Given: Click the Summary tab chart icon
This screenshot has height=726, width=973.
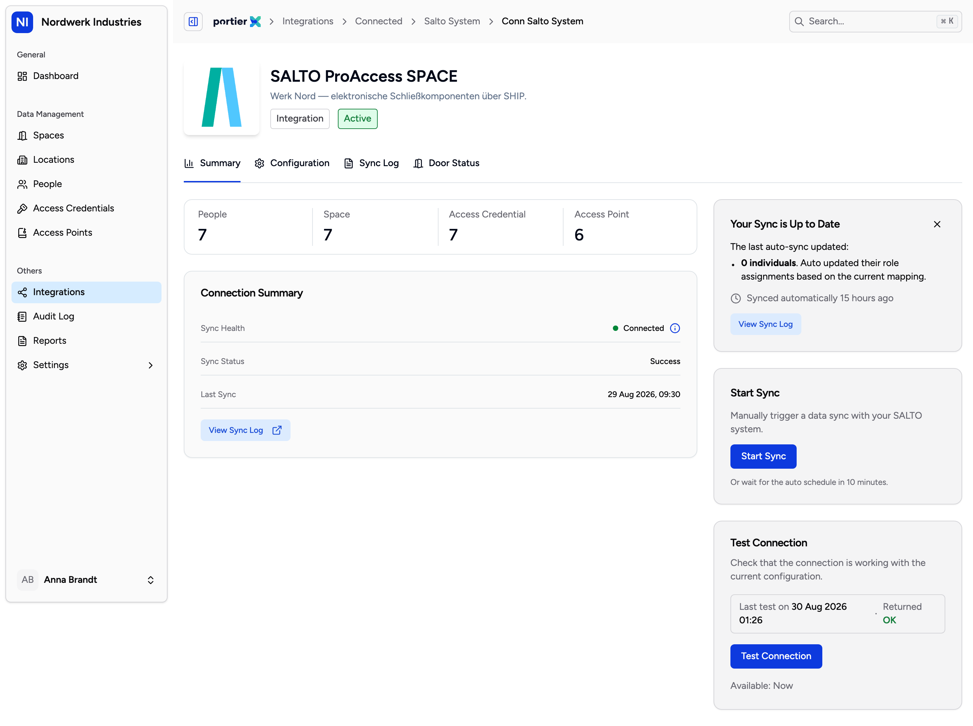Looking at the screenshot, I should tap(189, 163).
